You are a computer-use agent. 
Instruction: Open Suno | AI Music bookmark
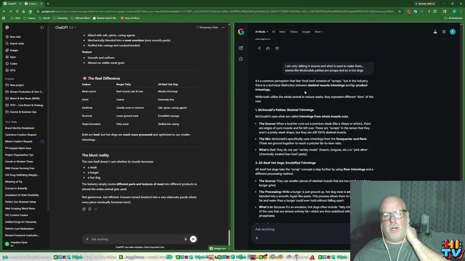point(130,18)
